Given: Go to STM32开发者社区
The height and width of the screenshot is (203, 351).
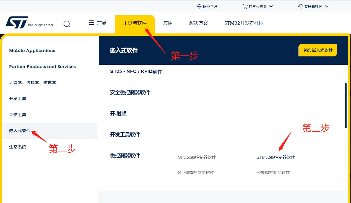Looking at the screenshot, I should (x=244, y=23).
